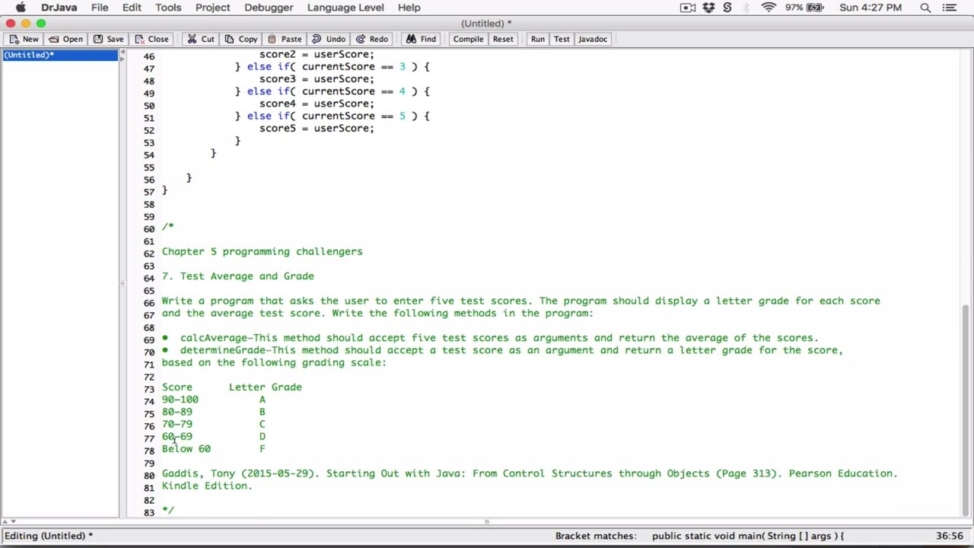Open the Help menu
Viewport: 974px width, 548px height.
point(409,8)
